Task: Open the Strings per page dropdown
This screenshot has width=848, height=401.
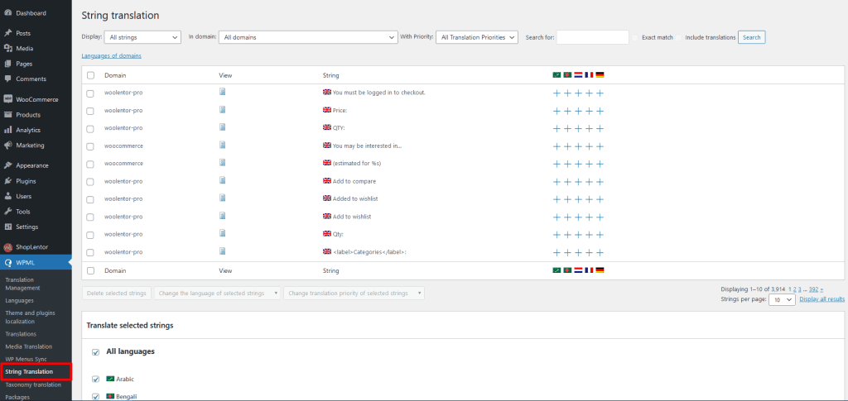Action: [x=782, y=299]
